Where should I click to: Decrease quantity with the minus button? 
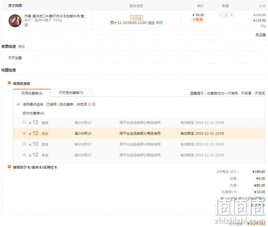[221, 15]
